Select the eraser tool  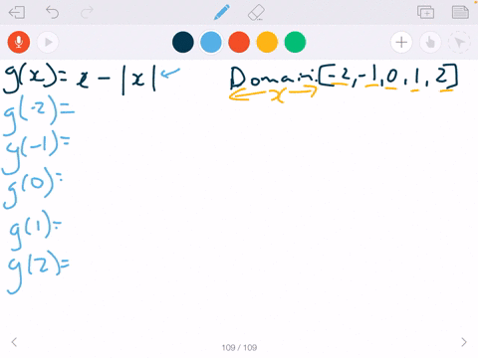(x=256, y=13)
